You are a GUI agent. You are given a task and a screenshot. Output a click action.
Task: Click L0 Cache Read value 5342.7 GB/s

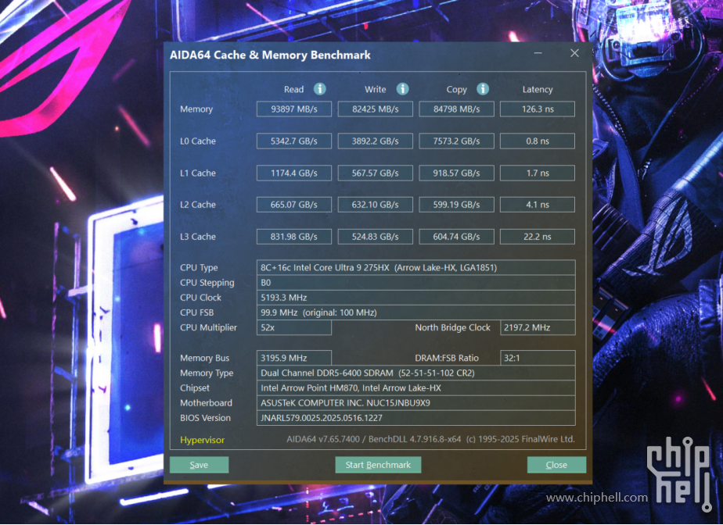[294, 141]
